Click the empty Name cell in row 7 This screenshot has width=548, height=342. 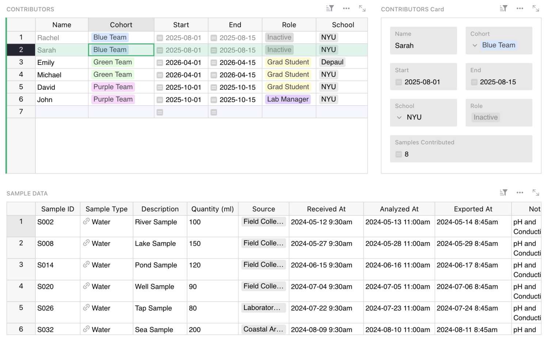tap(62, 112)
